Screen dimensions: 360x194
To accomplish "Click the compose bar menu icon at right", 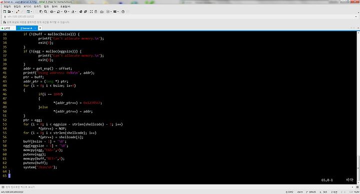I will tap(357, 187).
